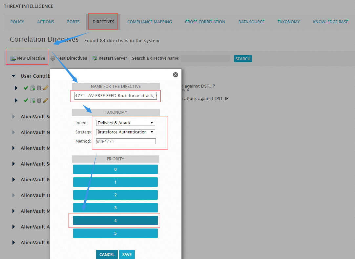Click the New Directive icon
Image resolution: width=355 pixels, height=259 pixels.
pyautogui.click(x=13, y=58)
